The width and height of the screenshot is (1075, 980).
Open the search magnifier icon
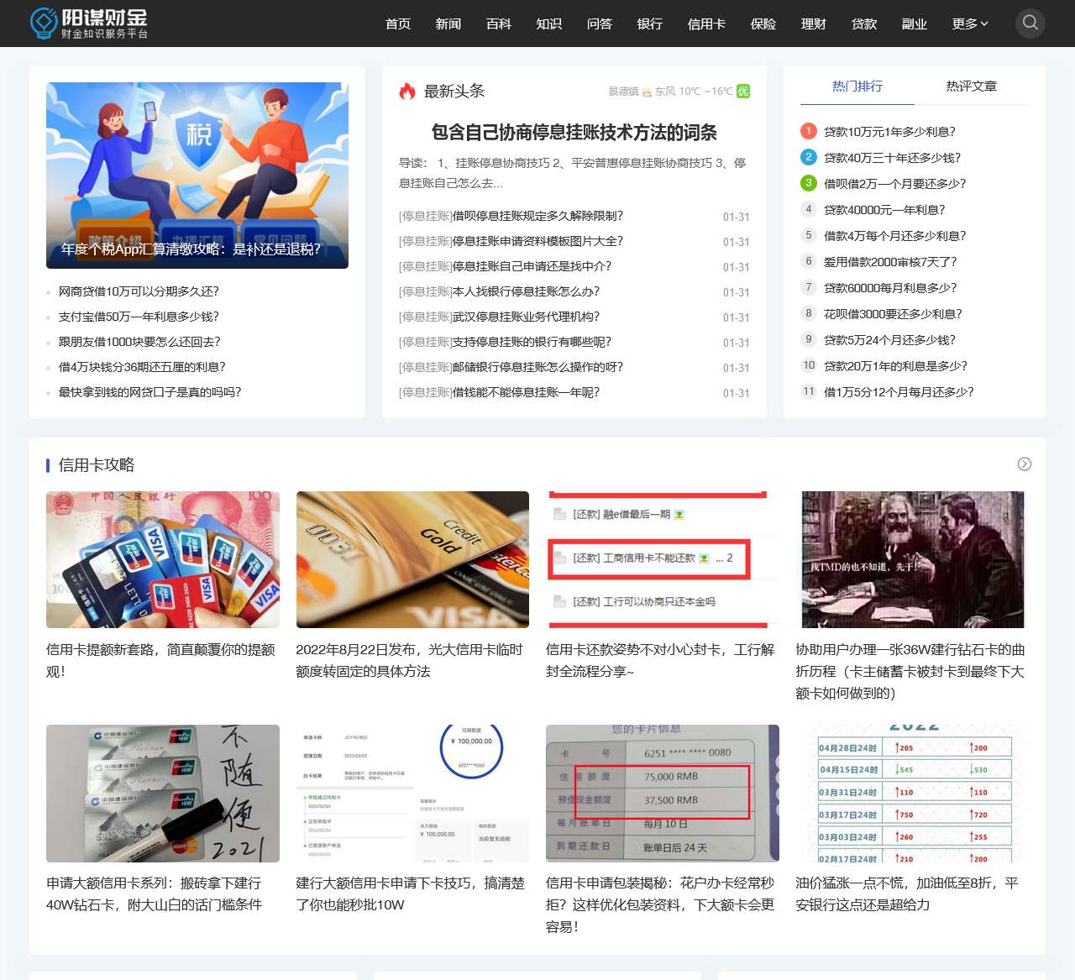click(x=1030, y=24)
